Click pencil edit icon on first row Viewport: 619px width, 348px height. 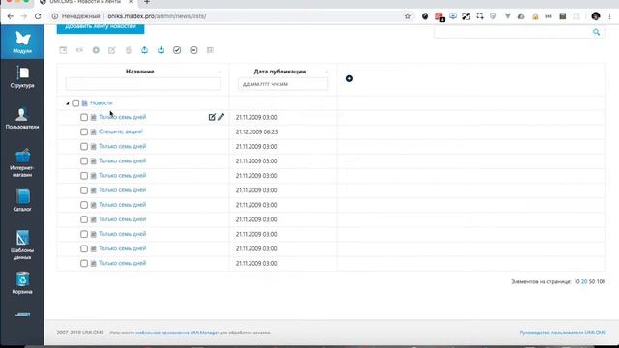221,117
